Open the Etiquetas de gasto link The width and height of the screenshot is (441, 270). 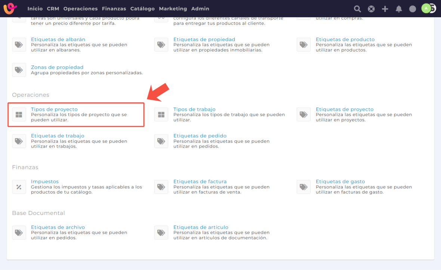pyautogui.click(x=340, y=181)
